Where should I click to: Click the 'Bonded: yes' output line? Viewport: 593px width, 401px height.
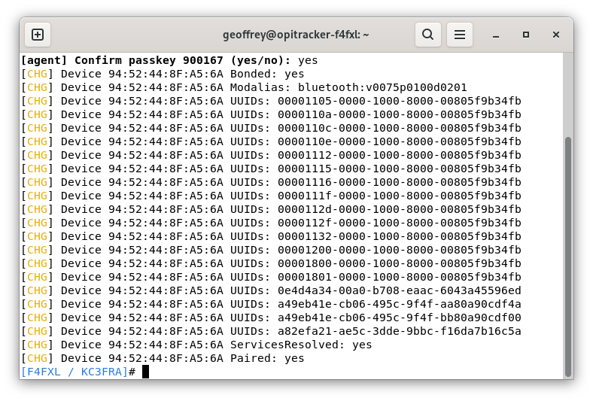tap(267, 74)
